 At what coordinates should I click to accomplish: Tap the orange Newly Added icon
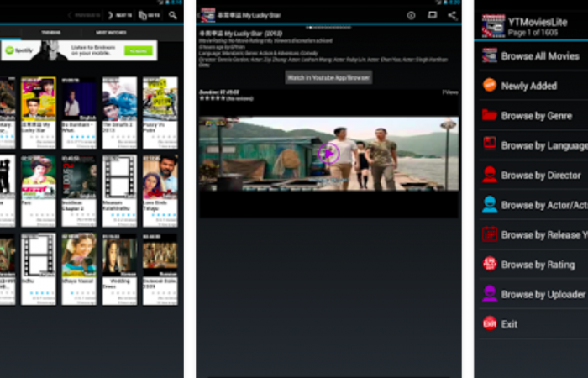489,86
